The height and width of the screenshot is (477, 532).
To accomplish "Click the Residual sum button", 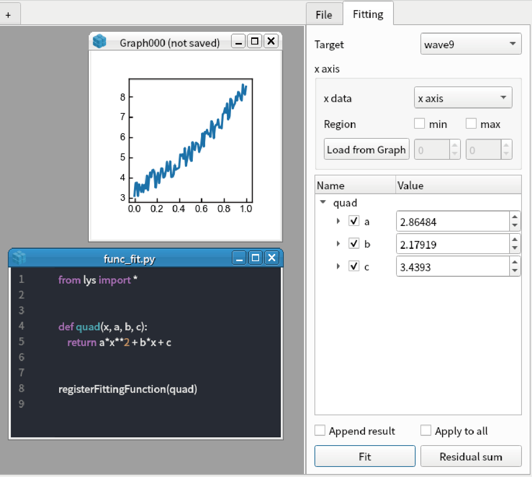I will click(471, 456).
